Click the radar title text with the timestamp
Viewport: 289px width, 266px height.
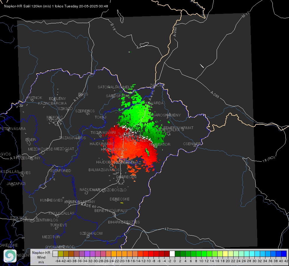[x=56, y=6]
